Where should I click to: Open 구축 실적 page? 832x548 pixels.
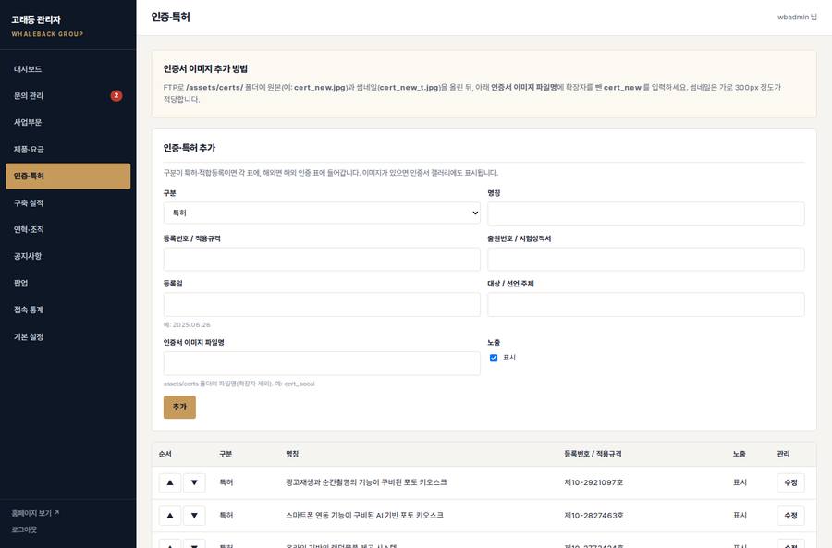click(x=67, y=202)
